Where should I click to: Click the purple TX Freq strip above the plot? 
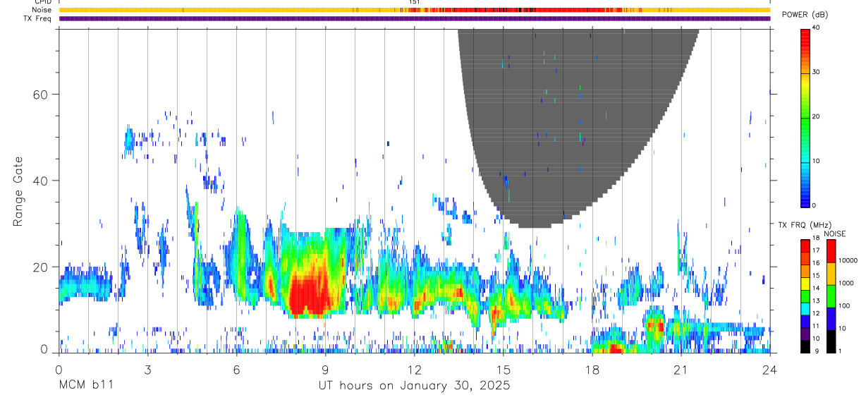(415, 18)
